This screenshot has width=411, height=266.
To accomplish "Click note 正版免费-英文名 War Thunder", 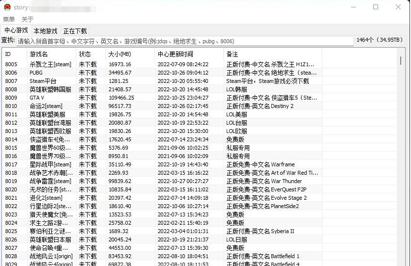I will 264,181.
